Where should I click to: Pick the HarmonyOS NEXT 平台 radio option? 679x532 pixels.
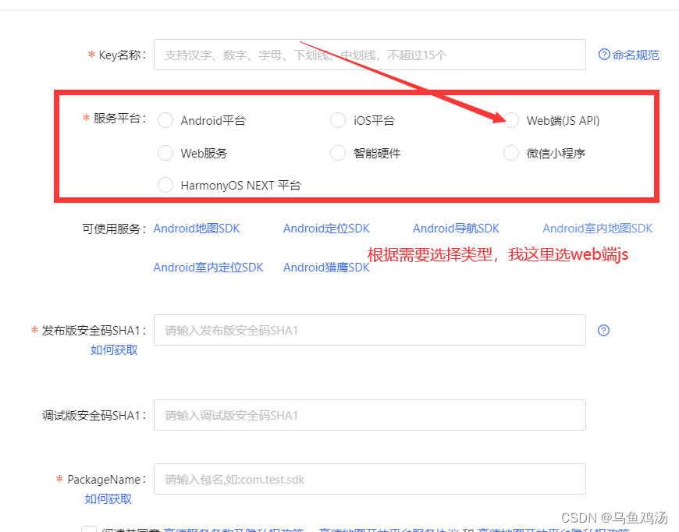click(165, 185)
